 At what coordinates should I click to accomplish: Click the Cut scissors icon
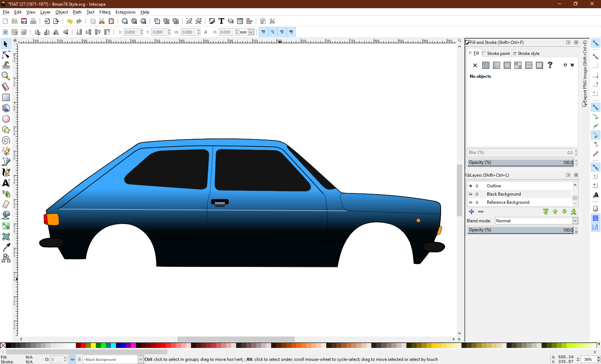(102, 21)
